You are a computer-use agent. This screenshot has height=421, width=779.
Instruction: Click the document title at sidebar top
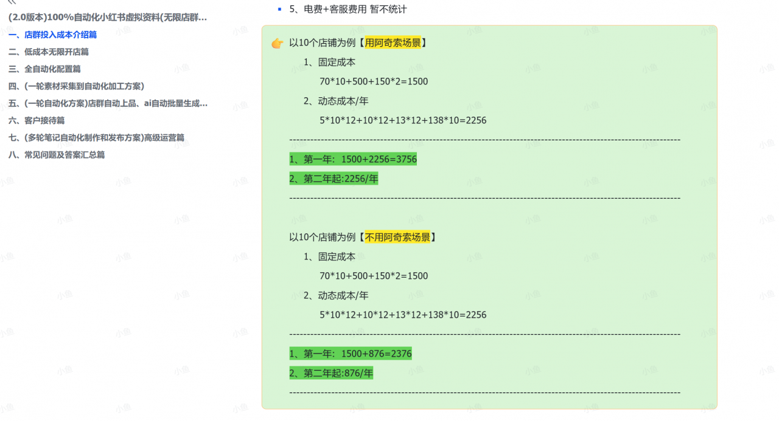(x=105, y=18)
